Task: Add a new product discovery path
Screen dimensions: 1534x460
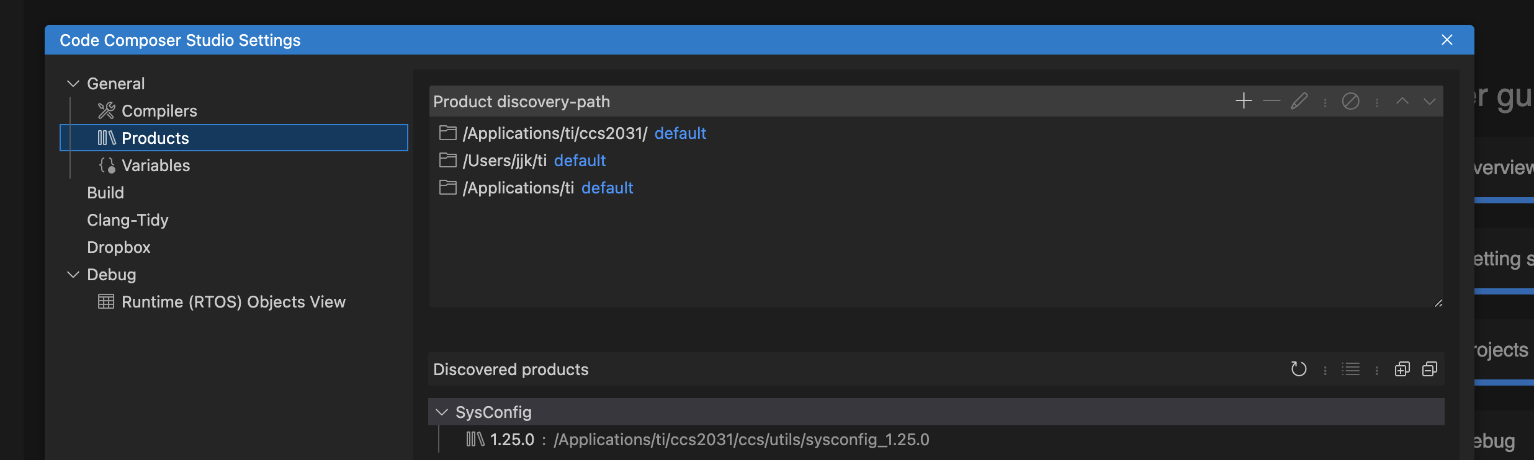Action: (1244, 101)
